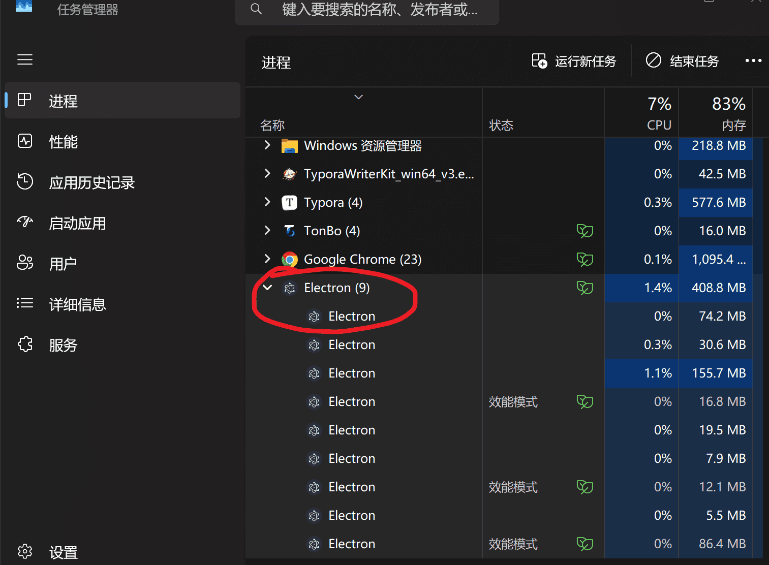
Task: Select the Electron child using 74.2 MB
Action: (504, 316)
